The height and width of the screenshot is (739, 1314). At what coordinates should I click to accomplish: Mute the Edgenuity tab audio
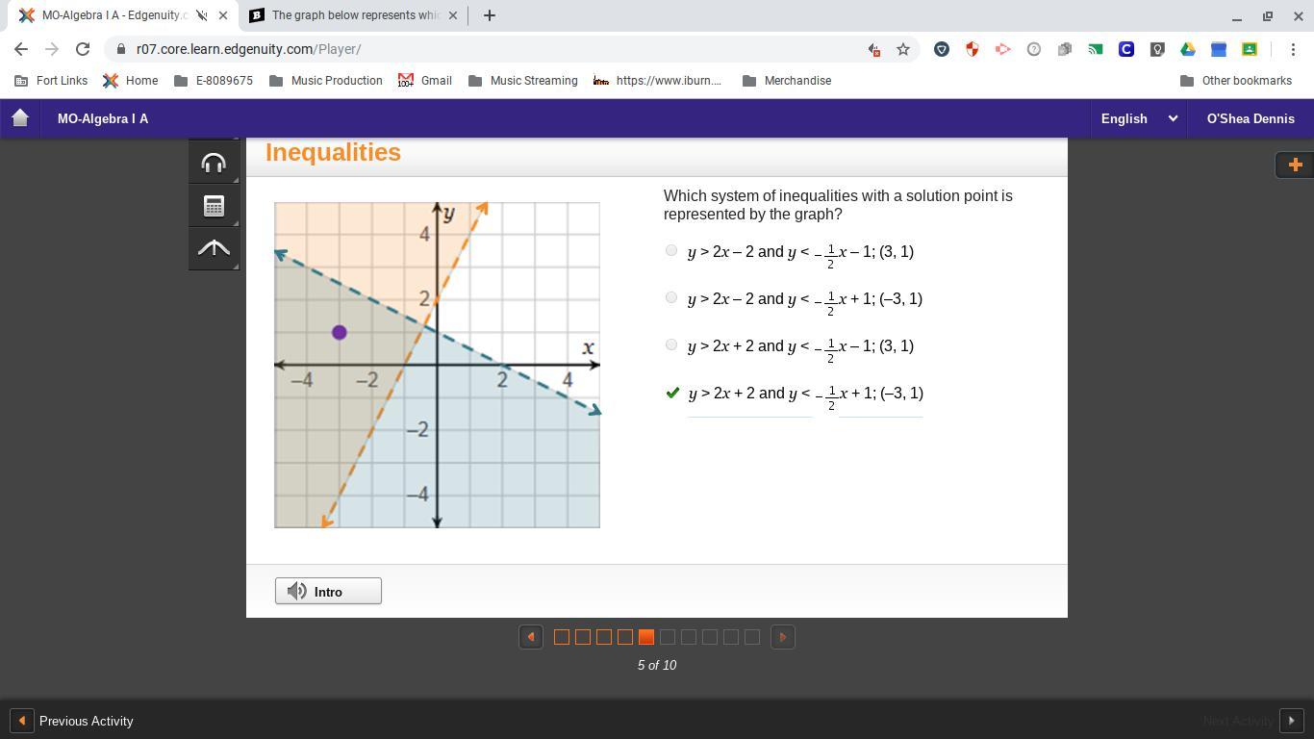(201, 15)
